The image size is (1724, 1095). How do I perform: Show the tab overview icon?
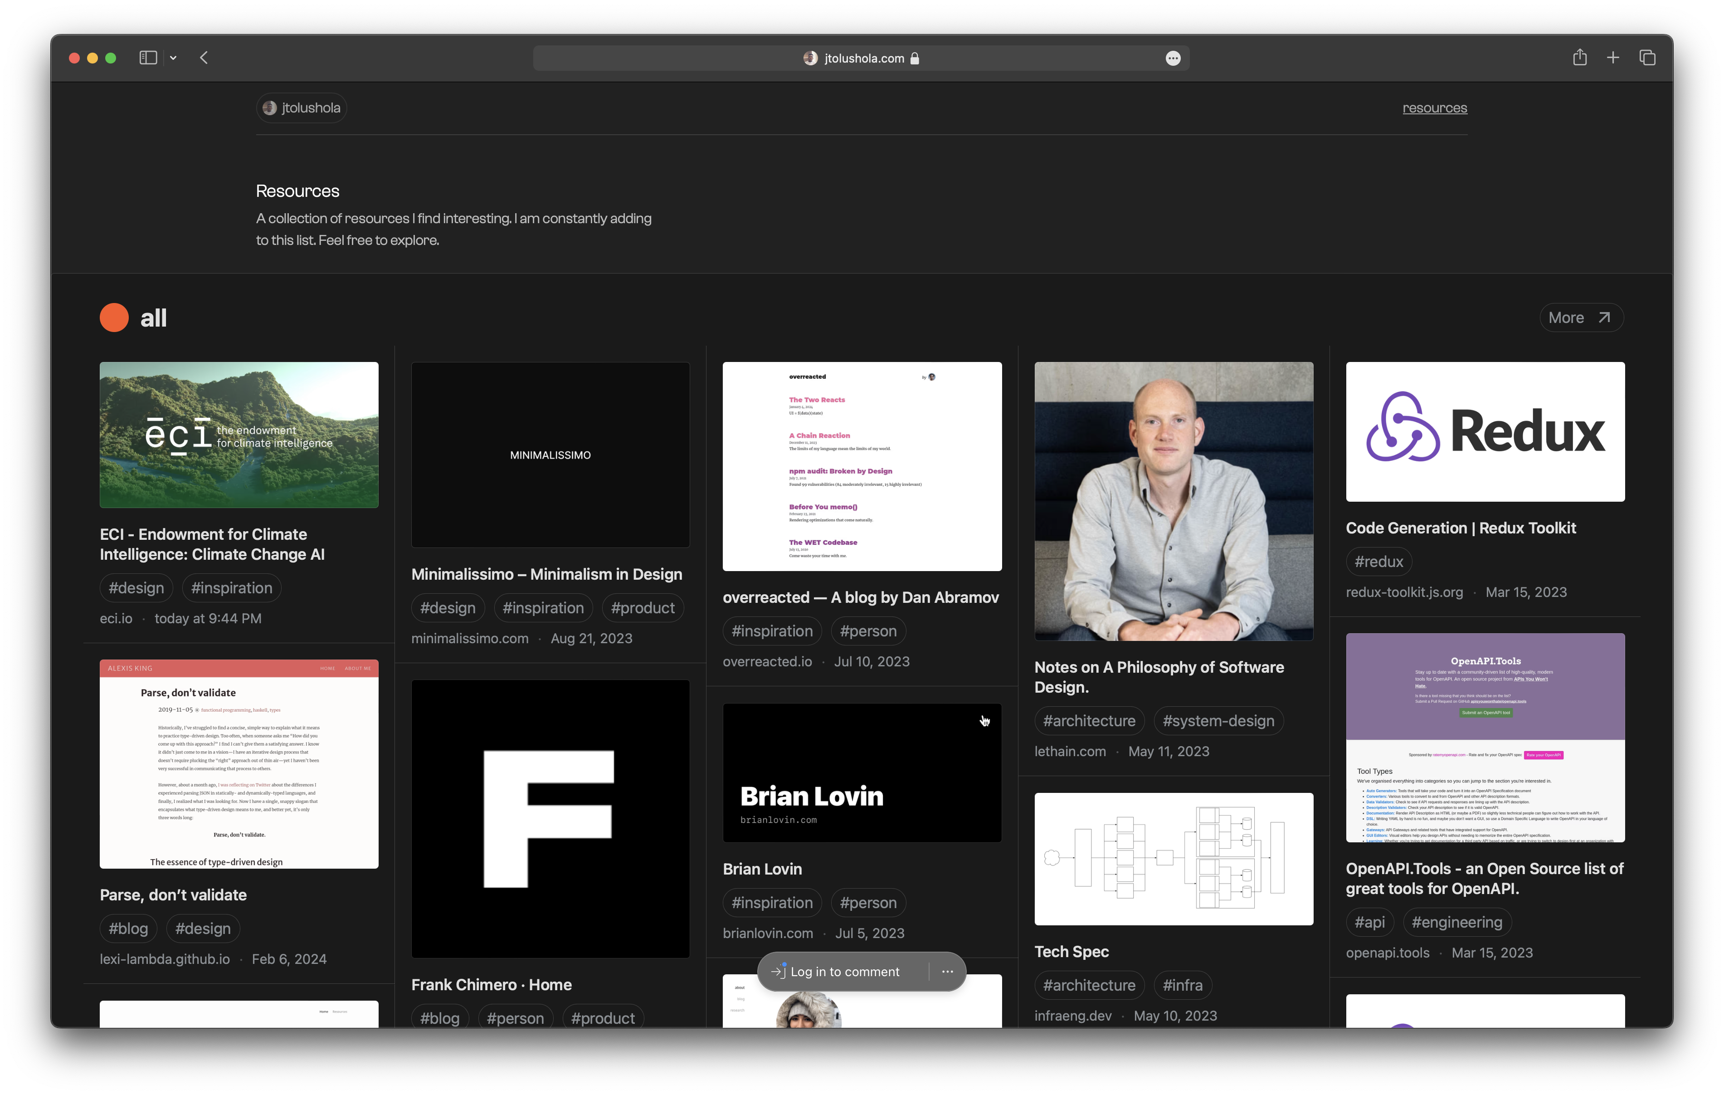(1647, 58)
